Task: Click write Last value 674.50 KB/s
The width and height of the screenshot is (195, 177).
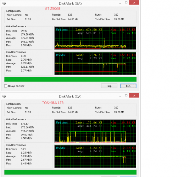Action: pyautogui.click(x=27, y=34)
